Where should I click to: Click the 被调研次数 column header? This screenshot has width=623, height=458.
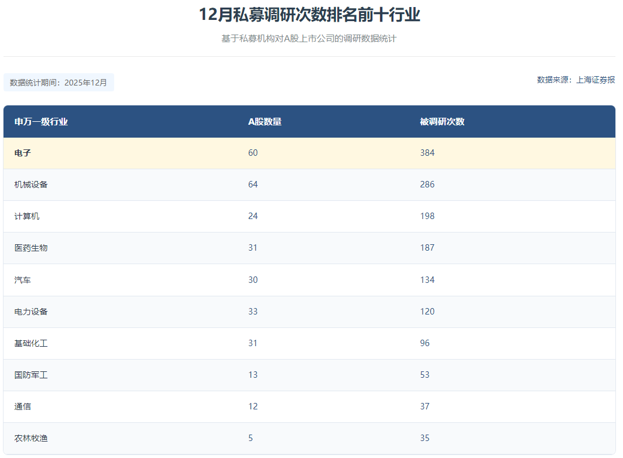coord(442,122)
